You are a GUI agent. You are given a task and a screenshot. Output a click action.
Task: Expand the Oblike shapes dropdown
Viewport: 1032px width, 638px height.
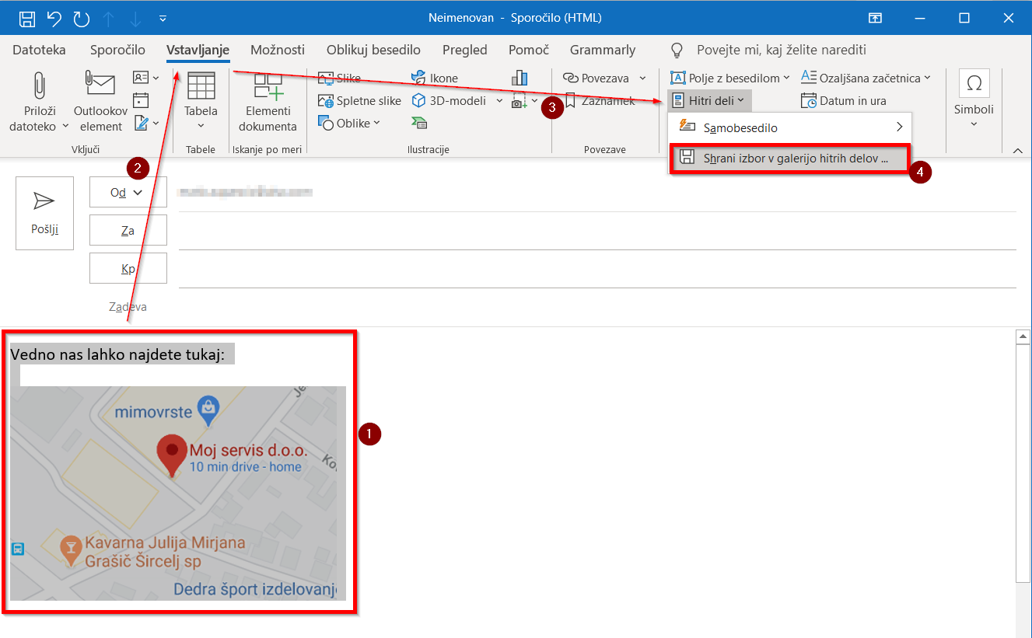(x=349, y=123)
